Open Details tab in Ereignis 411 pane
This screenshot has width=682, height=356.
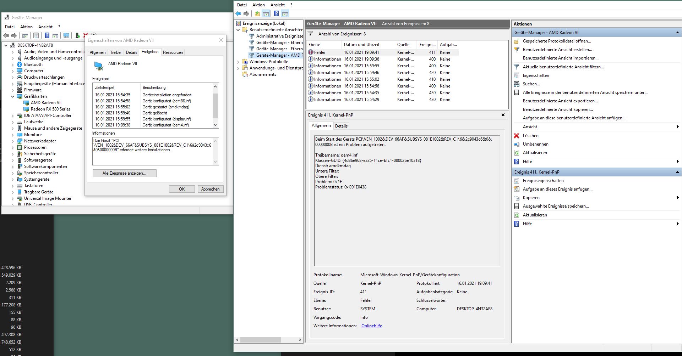(x=341, y=126)
